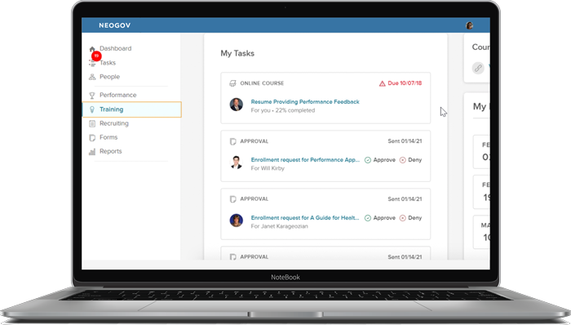Screen dimensions: 571x325
Task: Open Reports in the sidebar
Action: [x=111, y=151]
